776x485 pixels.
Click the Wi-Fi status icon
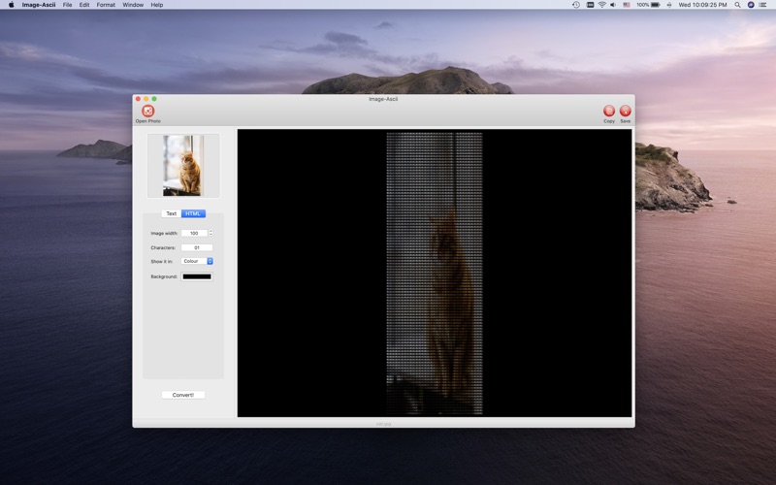(601, 5)
